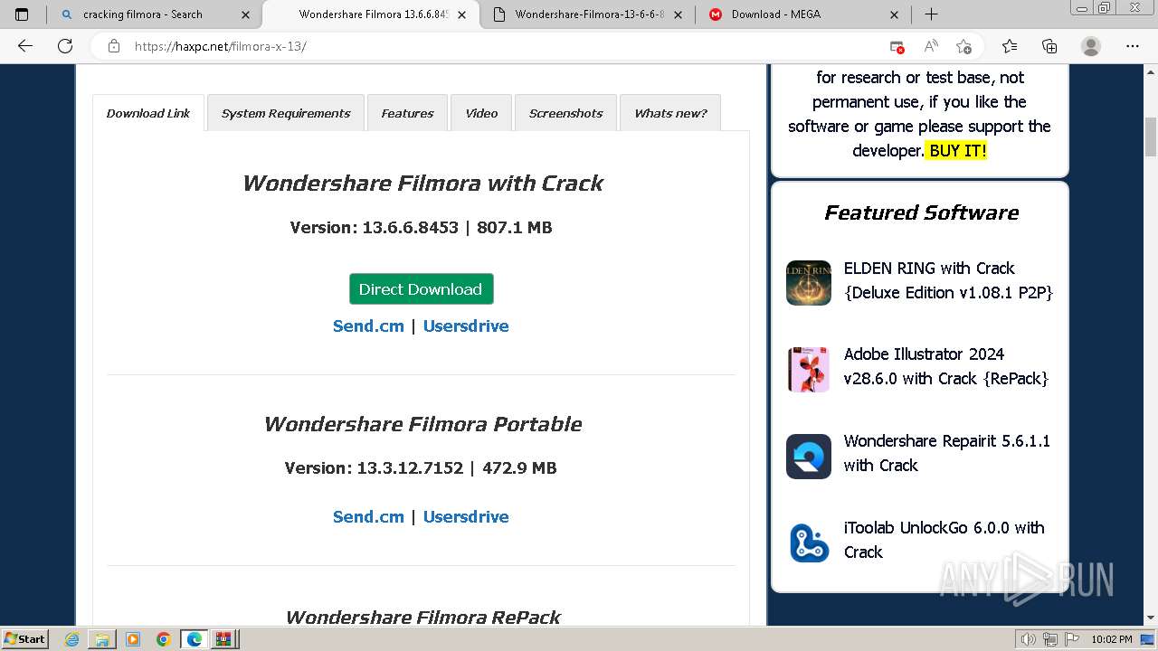The width and height of the screenshot is (1158, 651).
Task: Switch to Wondershare-Filmora-13-6-6-8 browser tab
Action: tap(589, 14)
